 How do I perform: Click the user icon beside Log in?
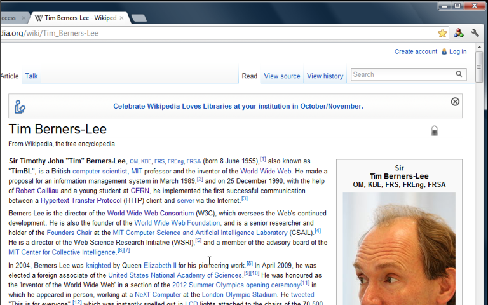444,51
